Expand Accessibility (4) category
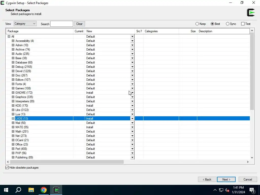This screenshot has height=195, width=260. tap(13, 41)
